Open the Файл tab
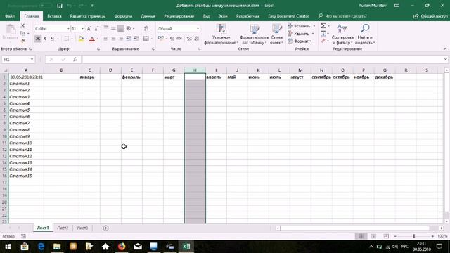450x253 pixels. [x=10, y=16]
